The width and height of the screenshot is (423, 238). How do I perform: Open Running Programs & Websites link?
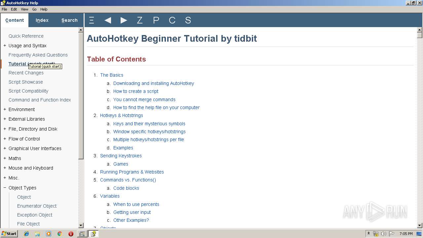(132, 172)
